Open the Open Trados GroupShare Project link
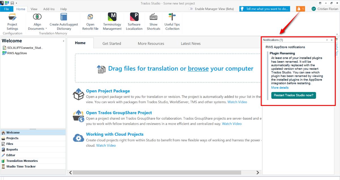The height and width of the screenshot is (180, 340). (119, 113)
